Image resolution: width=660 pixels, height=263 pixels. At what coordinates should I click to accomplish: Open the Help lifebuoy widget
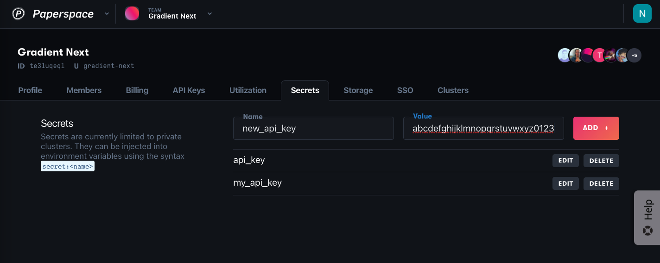[647, 217]
